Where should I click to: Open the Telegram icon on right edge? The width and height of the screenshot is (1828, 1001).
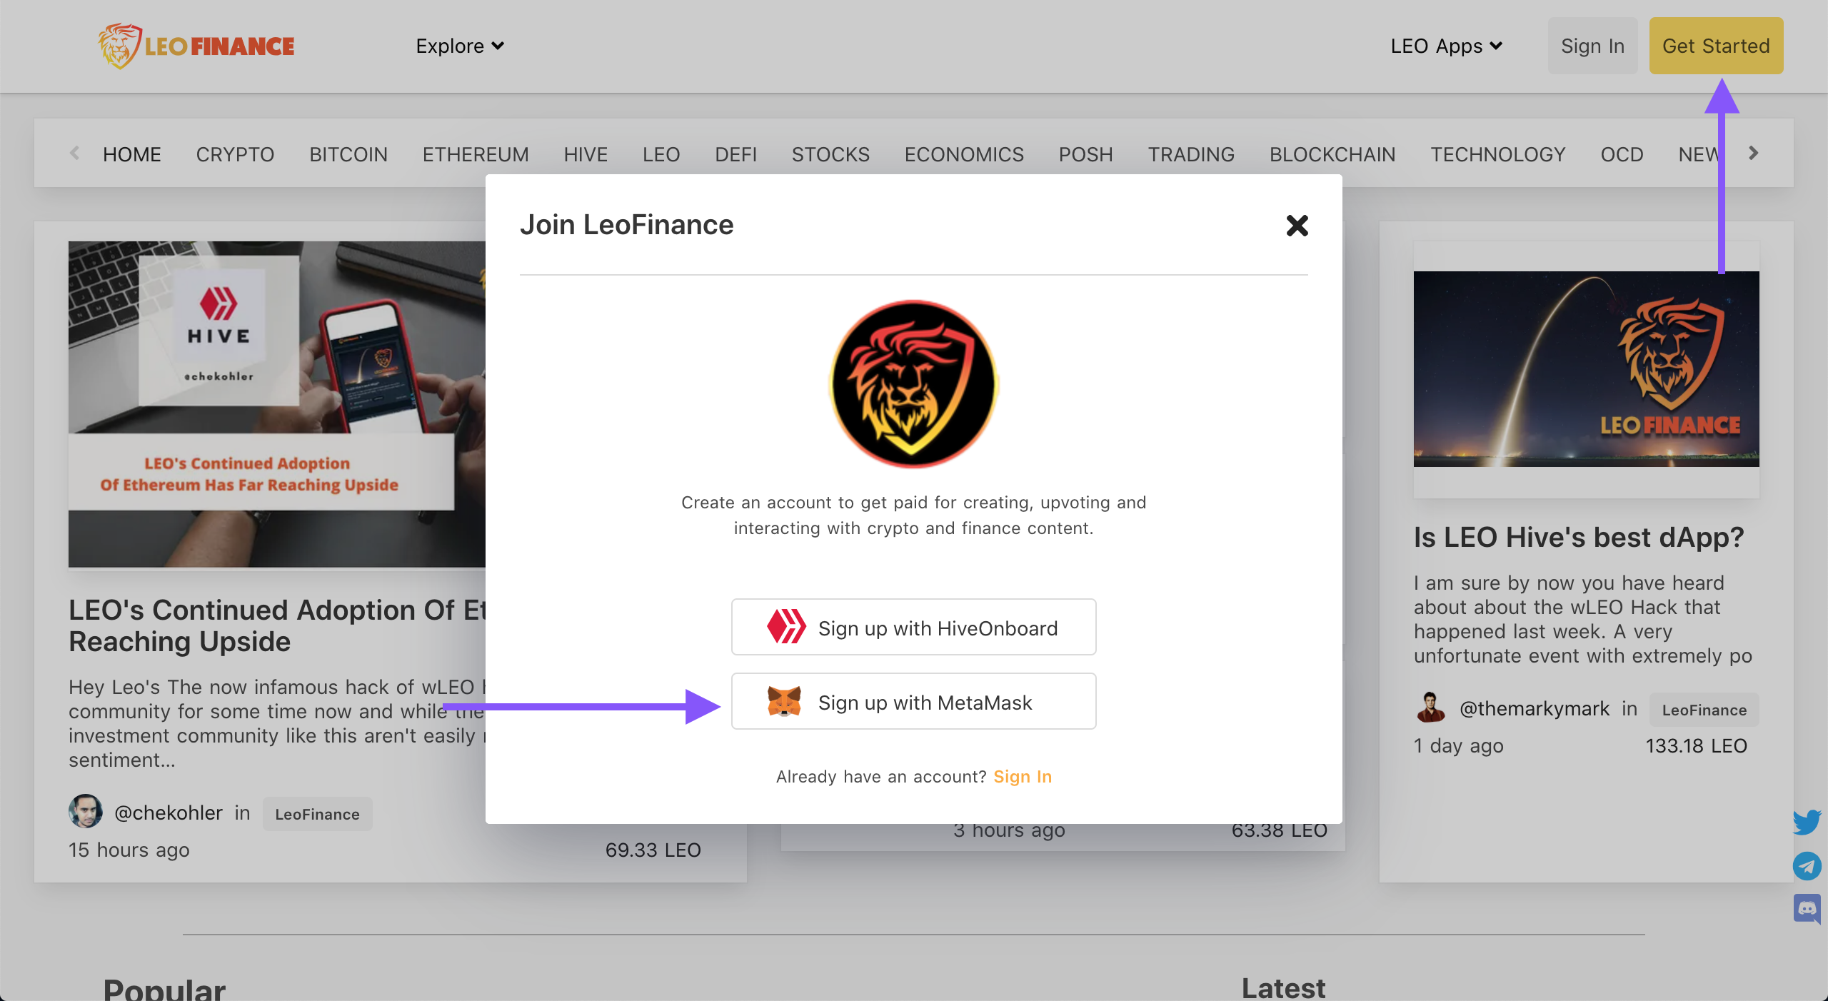1807,866
